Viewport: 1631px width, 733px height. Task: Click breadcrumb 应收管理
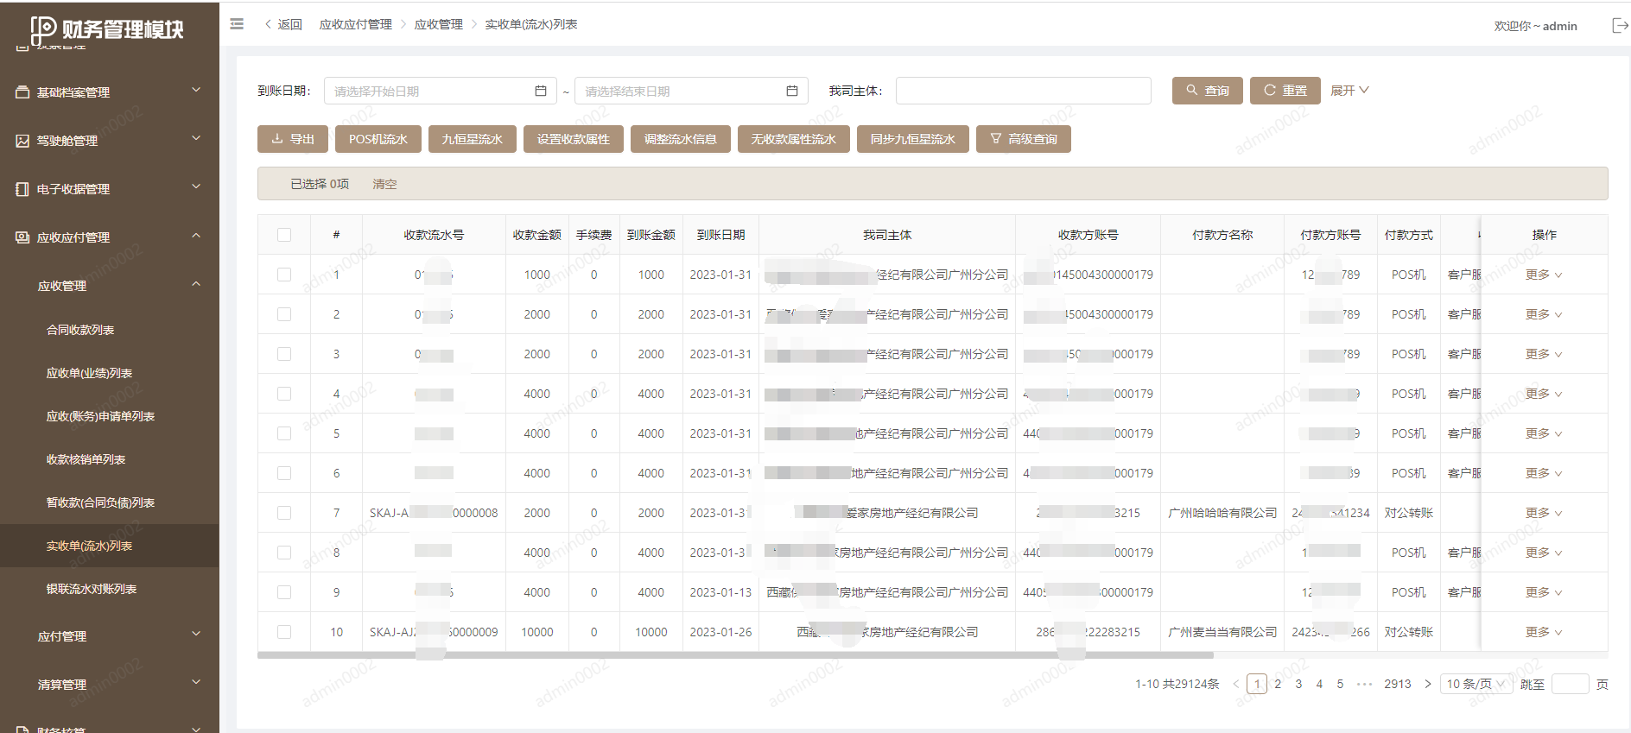[439, 24]
